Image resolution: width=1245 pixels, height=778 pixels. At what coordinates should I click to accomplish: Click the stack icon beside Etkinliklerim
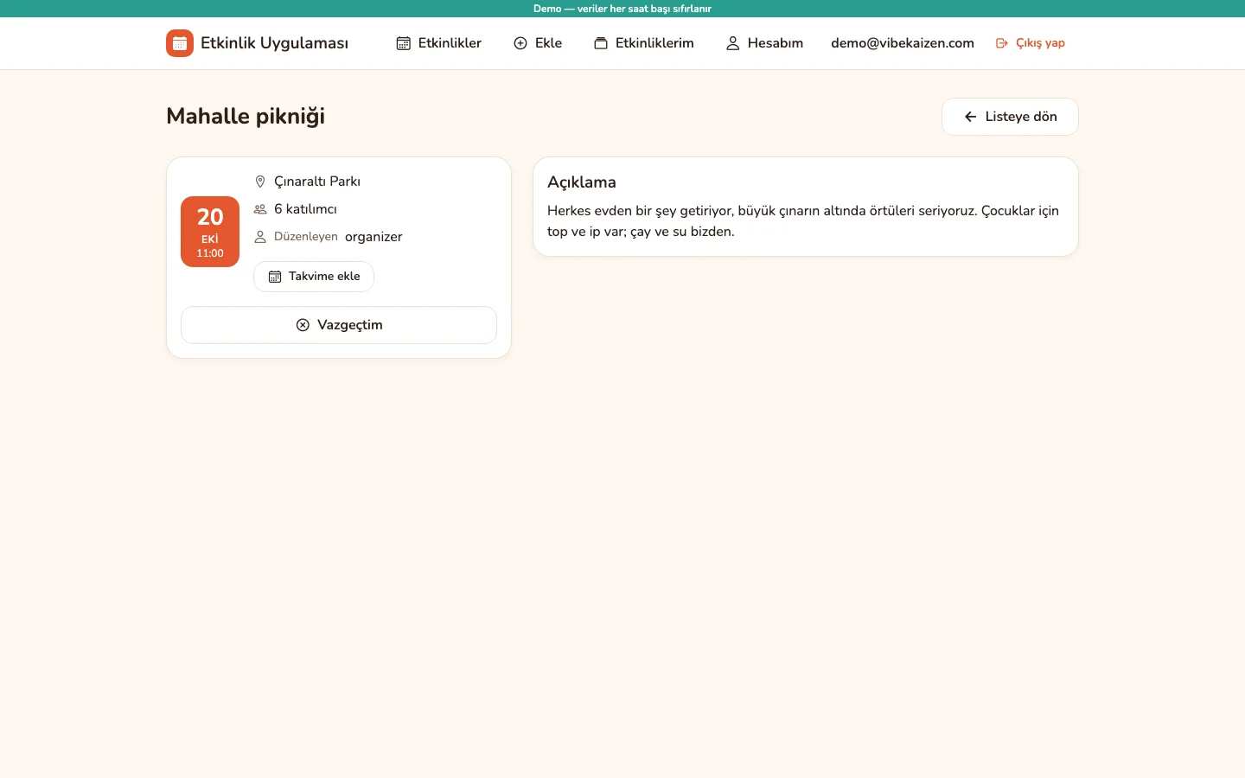click(601, 43)
